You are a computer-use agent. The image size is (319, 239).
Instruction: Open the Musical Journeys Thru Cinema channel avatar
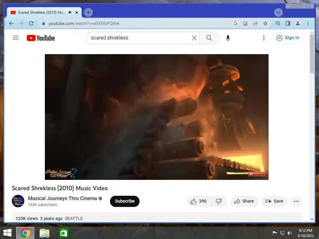(18, 201)
